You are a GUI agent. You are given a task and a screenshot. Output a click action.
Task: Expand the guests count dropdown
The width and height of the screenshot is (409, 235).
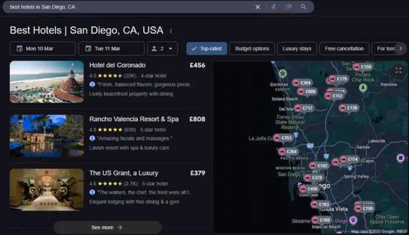coord(162,49)
